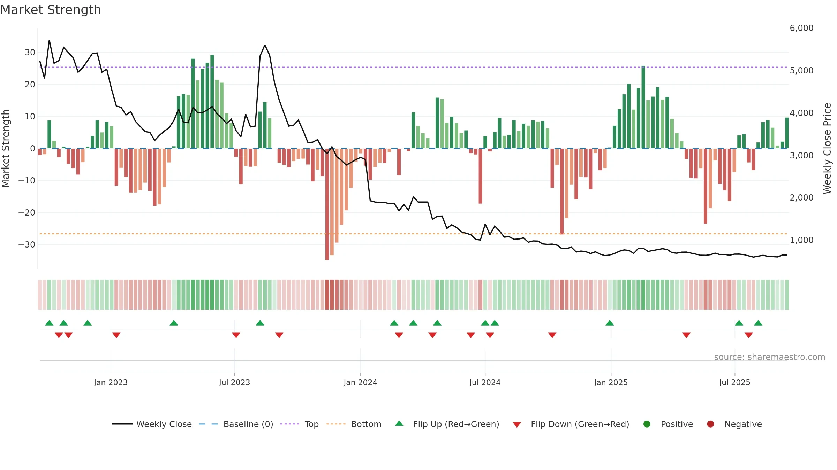Image resolution: width=837 pixels, height=470 pixels.
Task: Toggle the Weekly Close legend entry
Action: click(x=152, y=424)
